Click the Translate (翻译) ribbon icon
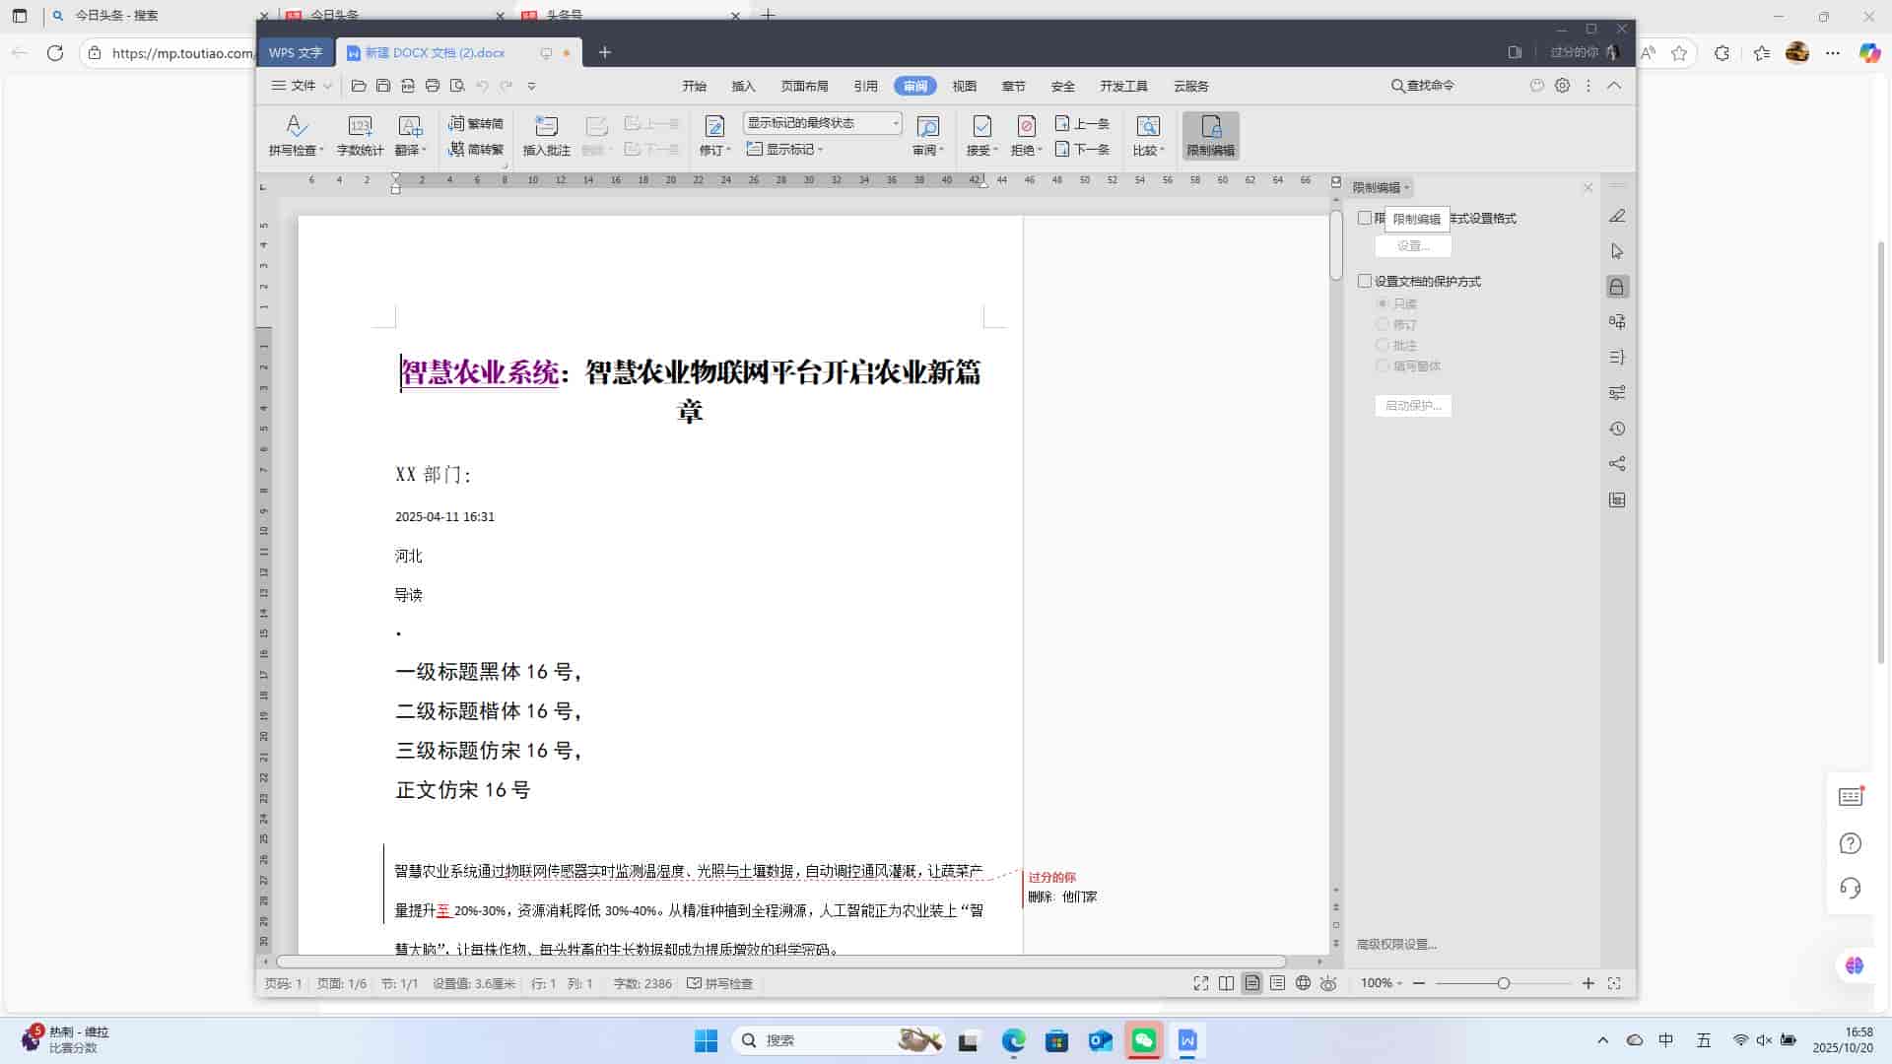This screenshot has height=1064, width=1892. [409, 126]
